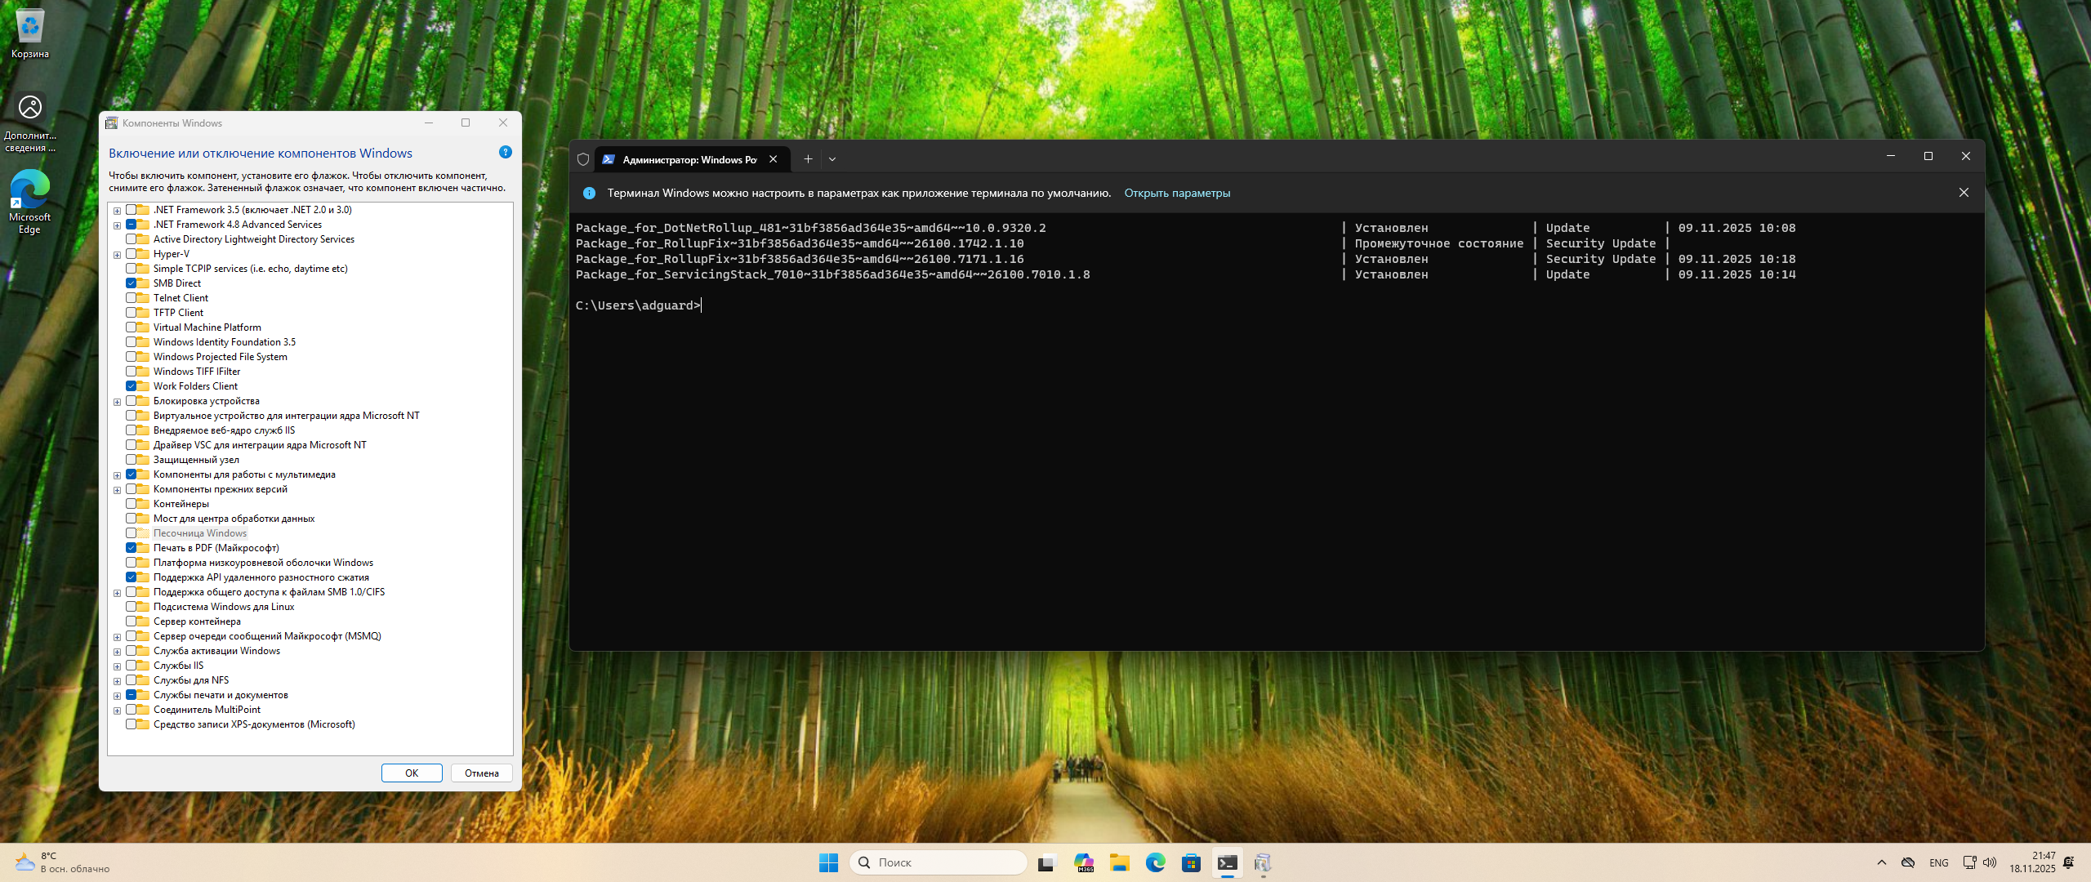Dismiss the terminal default-app info banner
The height and width of the screenshot is (882, 2091).
pyautogui.click(x=1964, y=193)
